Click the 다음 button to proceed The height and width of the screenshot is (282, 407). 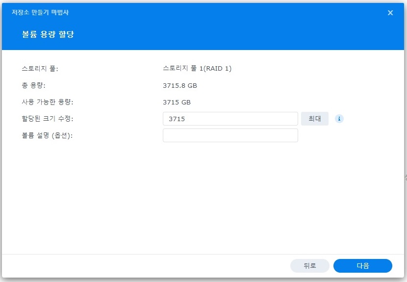pos(362,266)
